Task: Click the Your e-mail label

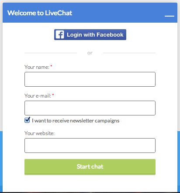Action: [38, 96]
